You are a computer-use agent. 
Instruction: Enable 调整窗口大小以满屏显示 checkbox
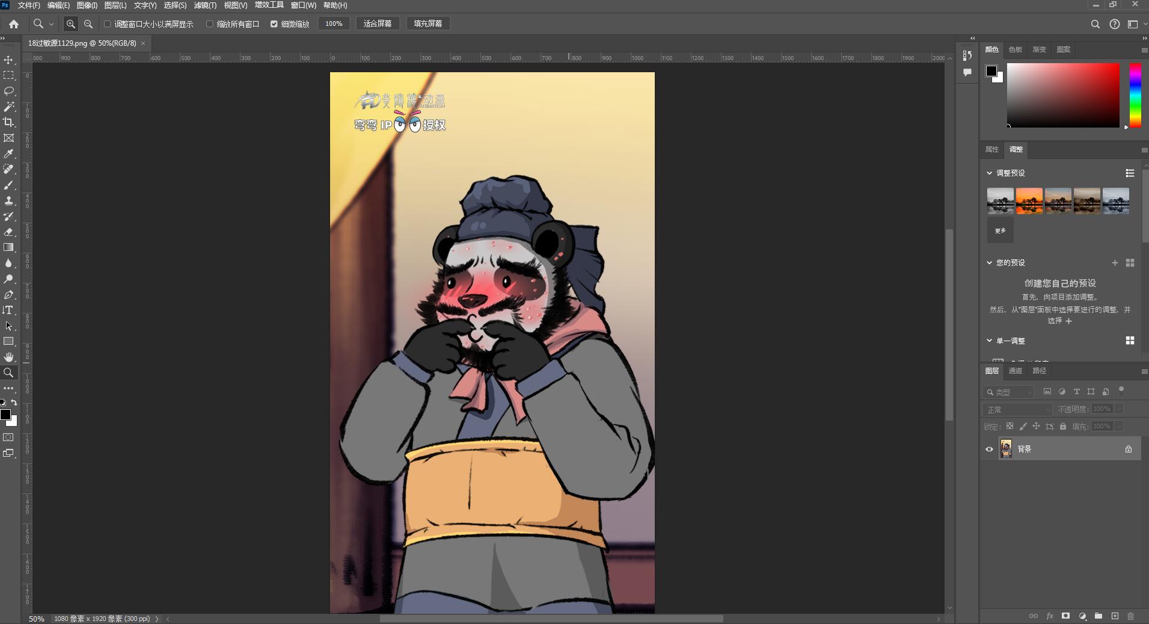108,24
